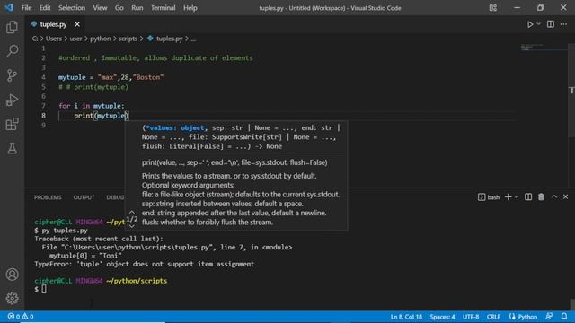Place cursor in terminal prompt input

click(44, 289)
